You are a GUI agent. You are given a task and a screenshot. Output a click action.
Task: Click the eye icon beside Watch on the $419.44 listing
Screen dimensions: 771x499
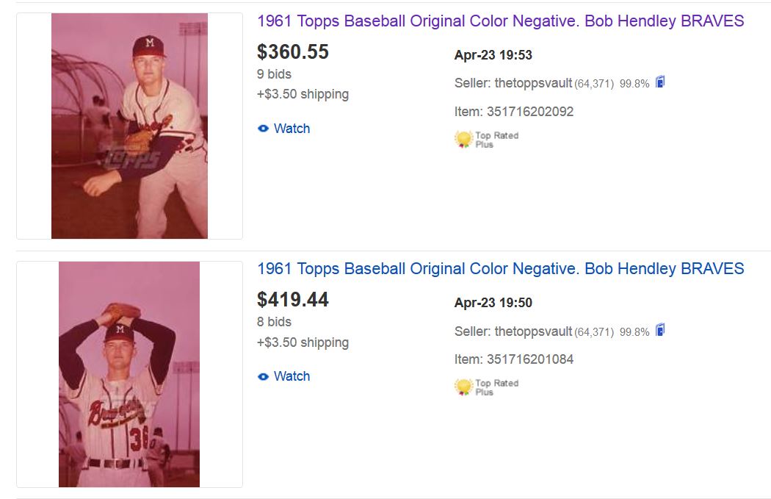point(263,376)
